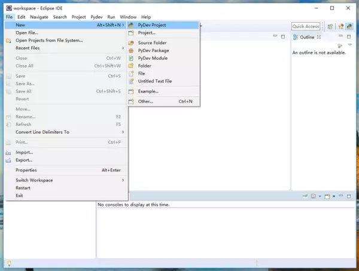This screenshot has height=271, width=359.
Task: Open the File menu
Action: coord(10,17)
